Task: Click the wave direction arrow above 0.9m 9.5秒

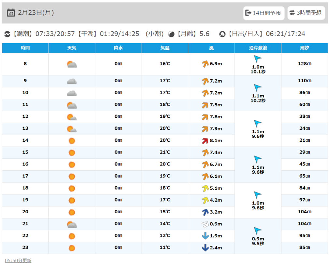Action: click(x=258, y=231)
